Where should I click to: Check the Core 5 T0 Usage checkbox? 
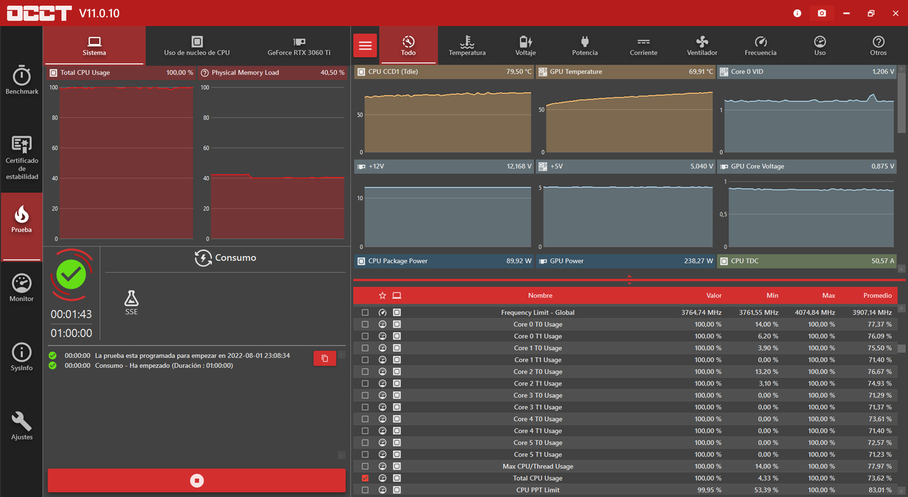click(365, 442)
